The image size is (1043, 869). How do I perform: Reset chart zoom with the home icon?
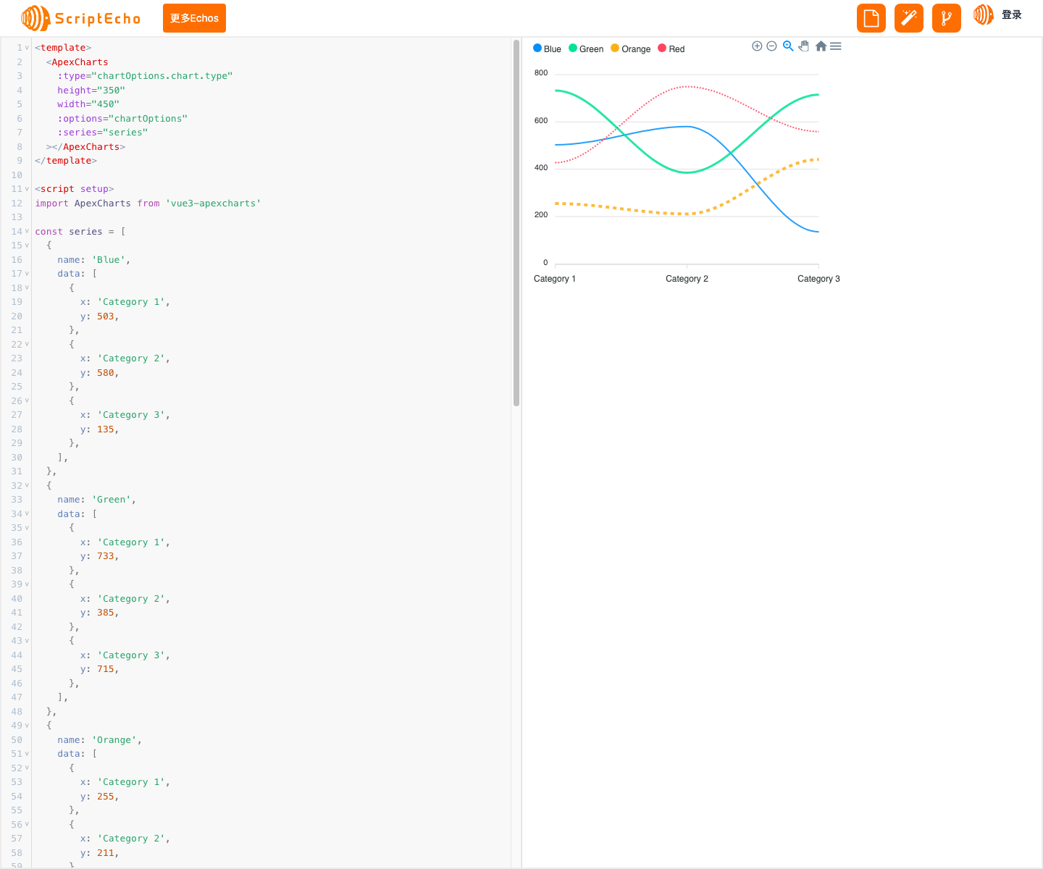tap(821, 46)
